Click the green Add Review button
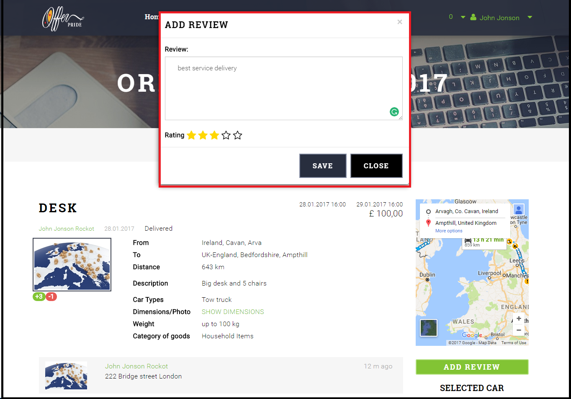Image resolution: width=571 pixels, height=399 pixels. coord(472,367)
